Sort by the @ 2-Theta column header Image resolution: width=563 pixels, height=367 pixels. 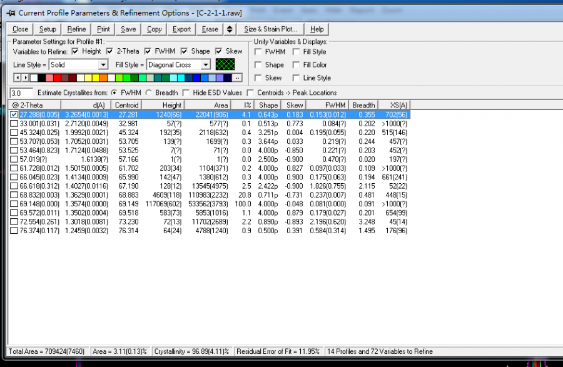point(35,105)
